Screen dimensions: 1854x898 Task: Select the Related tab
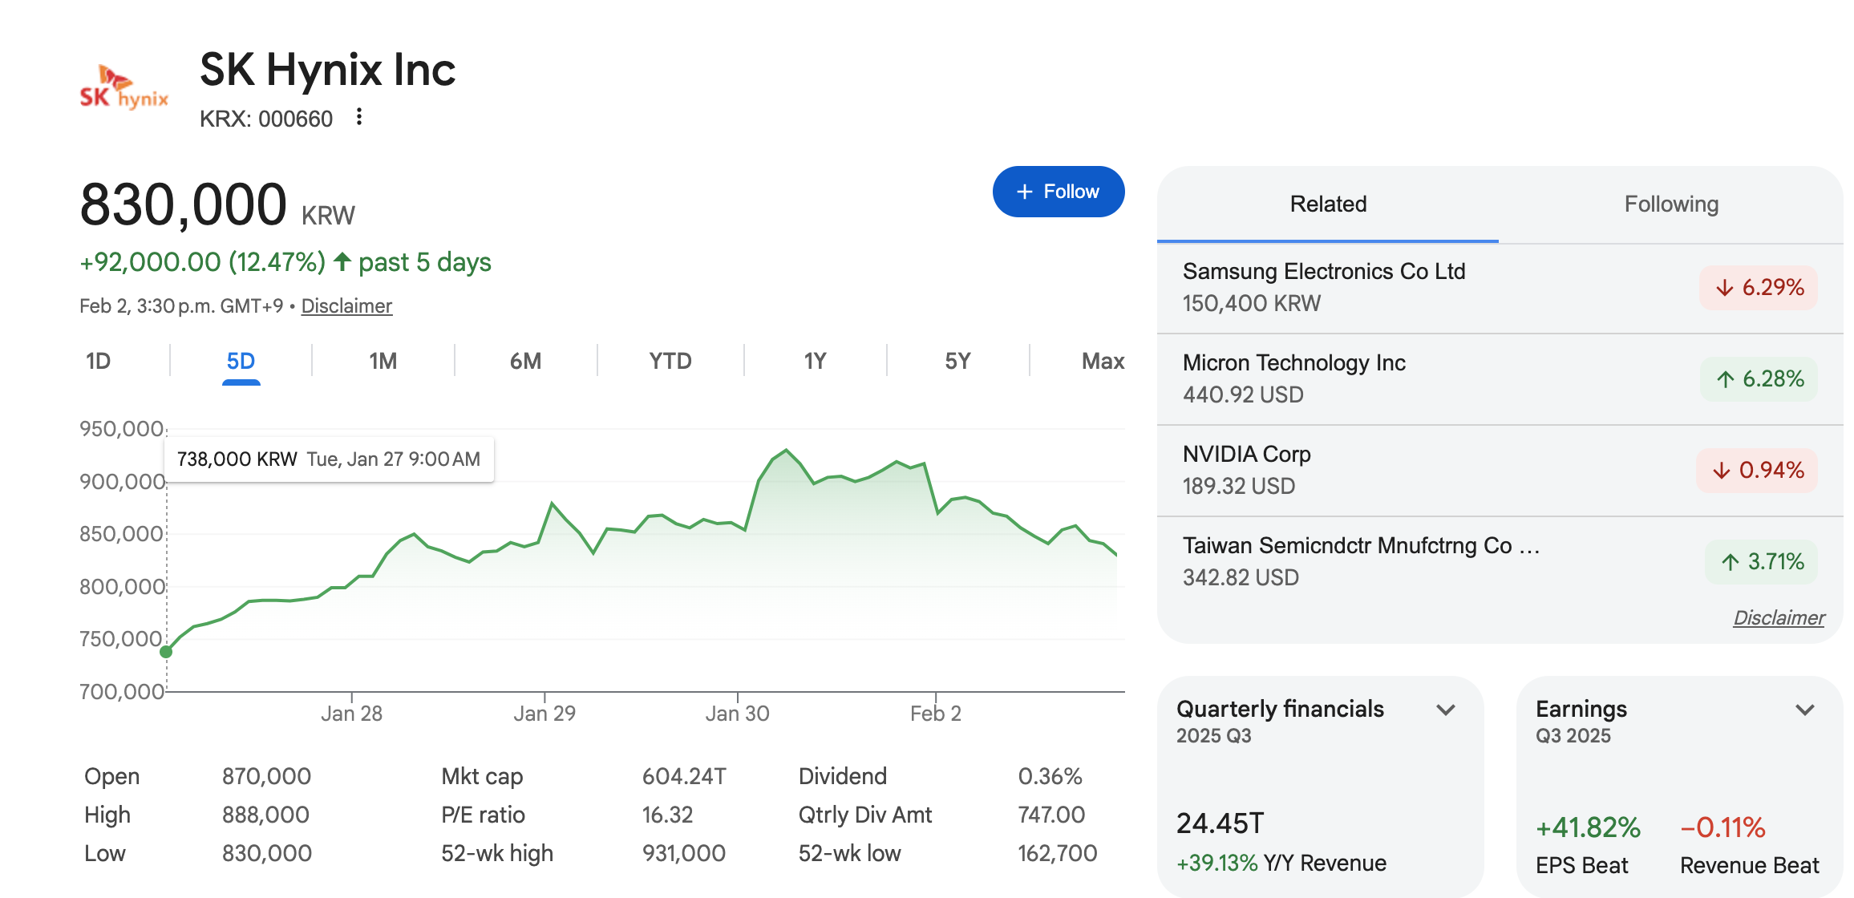[1328, 204]
